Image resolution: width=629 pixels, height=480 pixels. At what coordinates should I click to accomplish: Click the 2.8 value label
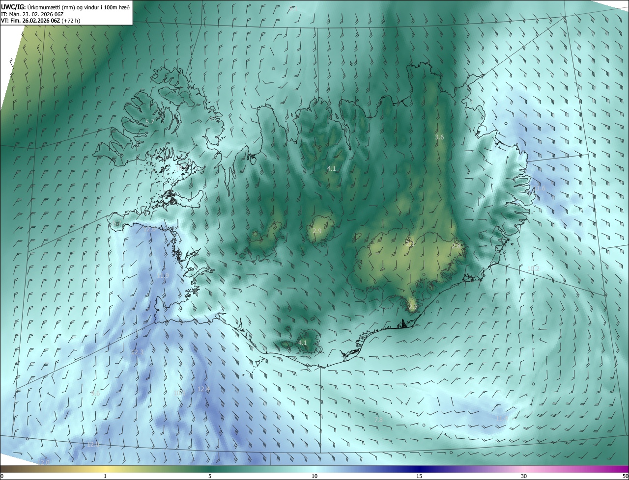pyautogui.click(x=457, y=246)
